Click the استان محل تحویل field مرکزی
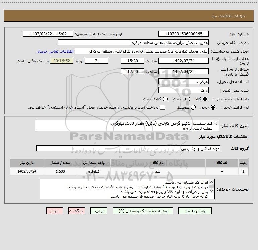This screenshot has height=250, width=258. [184, 81]
